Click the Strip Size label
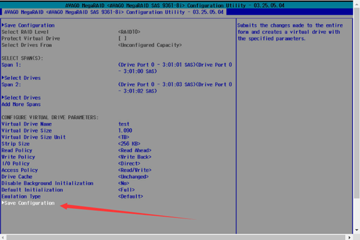 [16, 144]
